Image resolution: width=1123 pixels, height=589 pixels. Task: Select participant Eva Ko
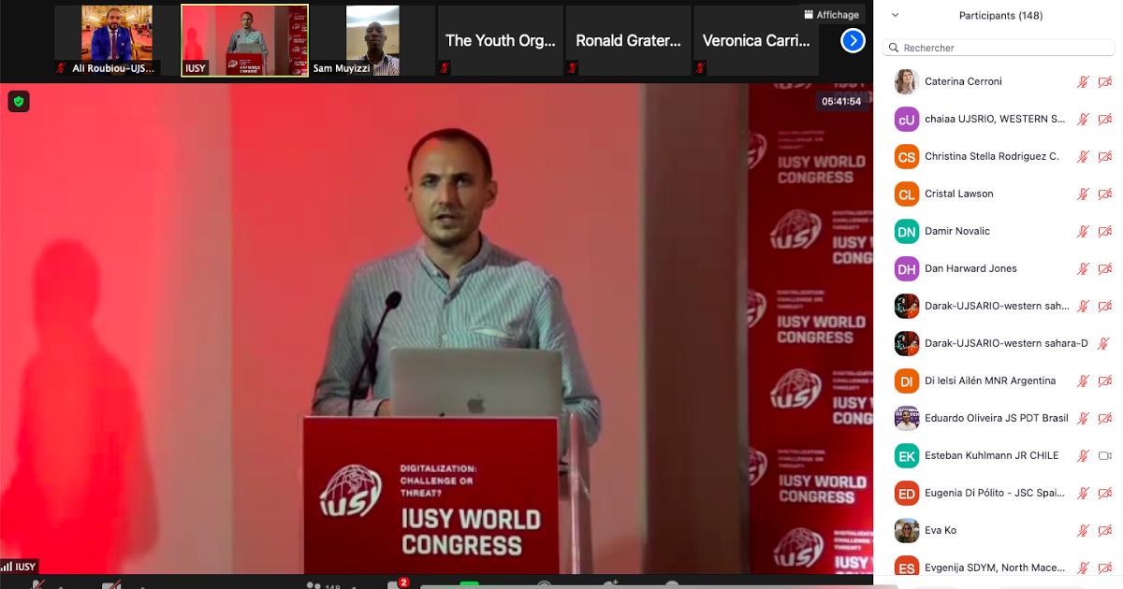(999, 530)
